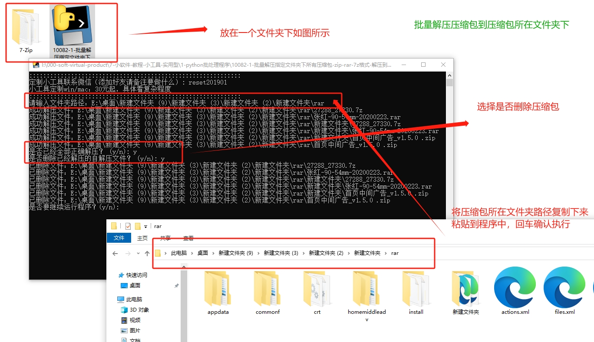Screen dimensions: 594x342
Task: Maximize the console window
Action: pyautogui.click(x=423, y=65)
